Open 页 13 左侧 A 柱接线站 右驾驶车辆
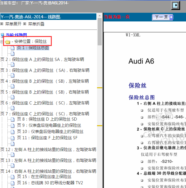This screenshot has height=188, width=186. [x=48, y=161]
